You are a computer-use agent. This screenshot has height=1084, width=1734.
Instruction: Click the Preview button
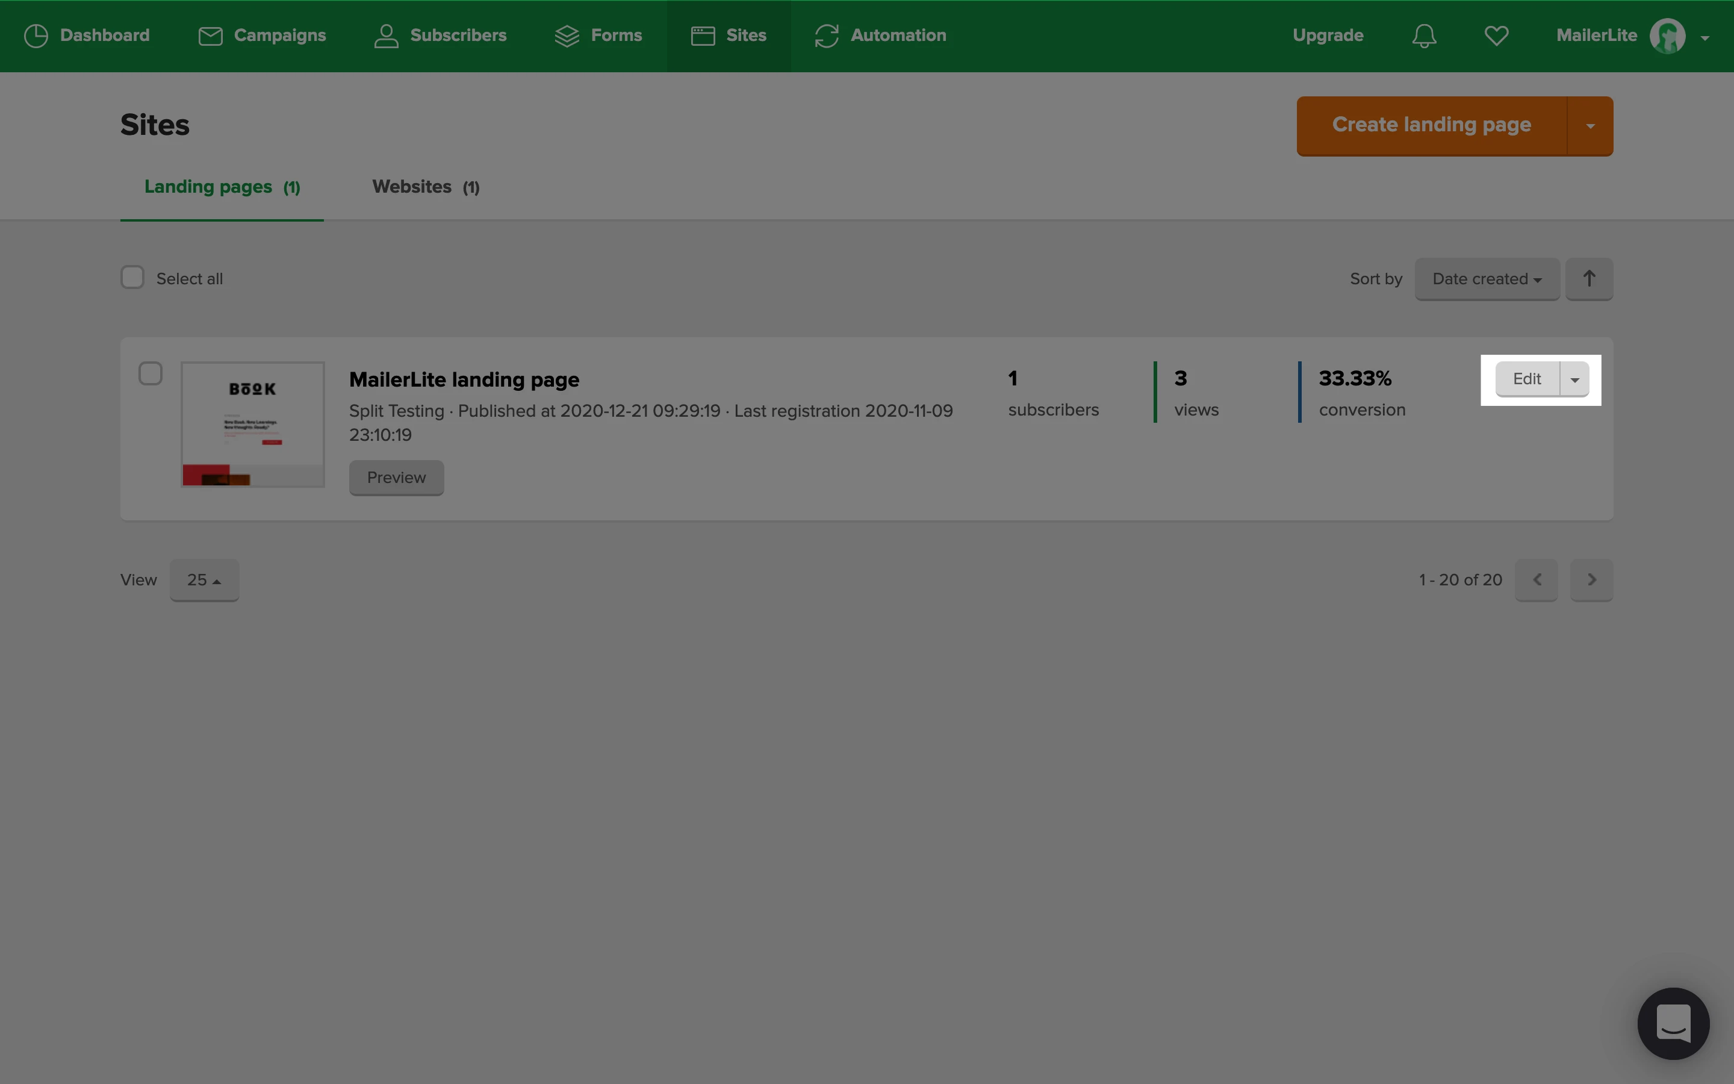396,478
